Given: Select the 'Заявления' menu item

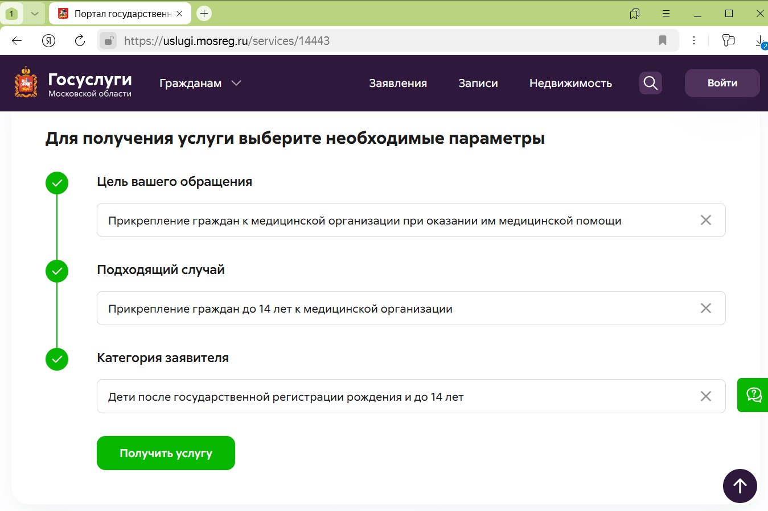Looking at the screenshot, I should pos(397,83).
